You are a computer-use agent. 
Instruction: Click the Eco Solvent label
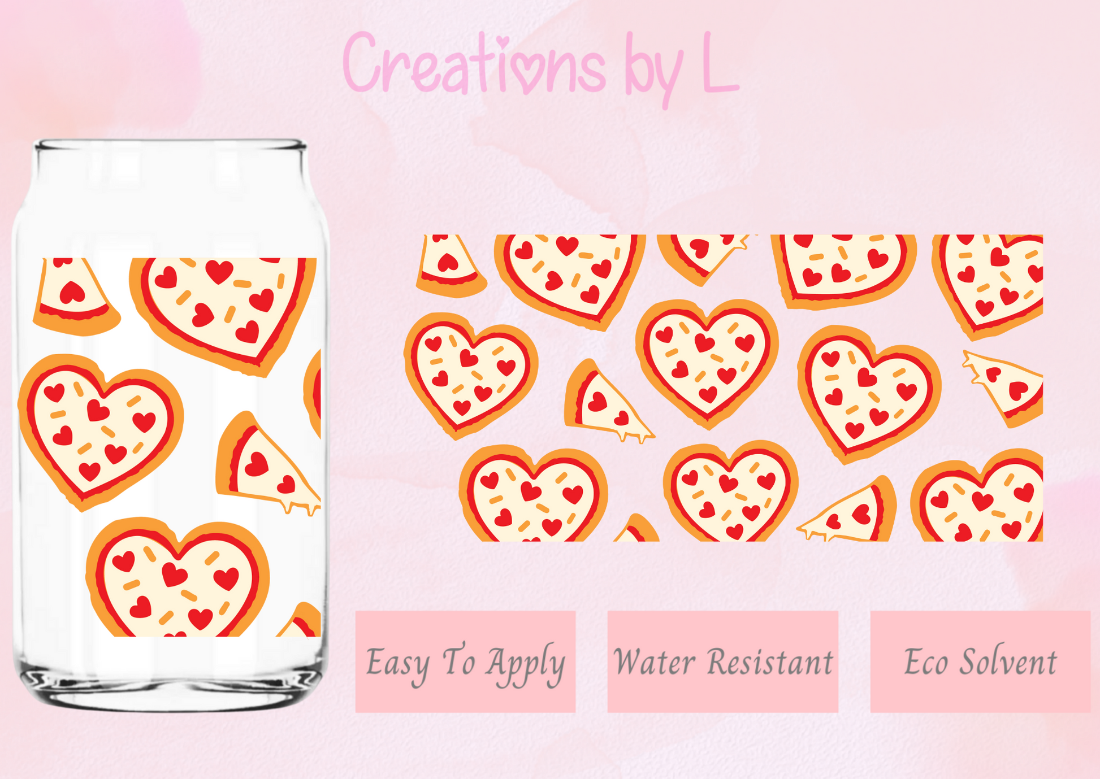980,662
